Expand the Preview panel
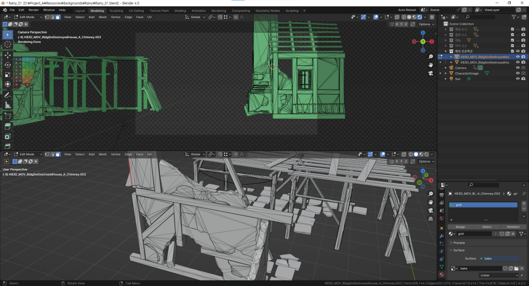The height and width of the screenshot is (286, 529). [459, 243]
